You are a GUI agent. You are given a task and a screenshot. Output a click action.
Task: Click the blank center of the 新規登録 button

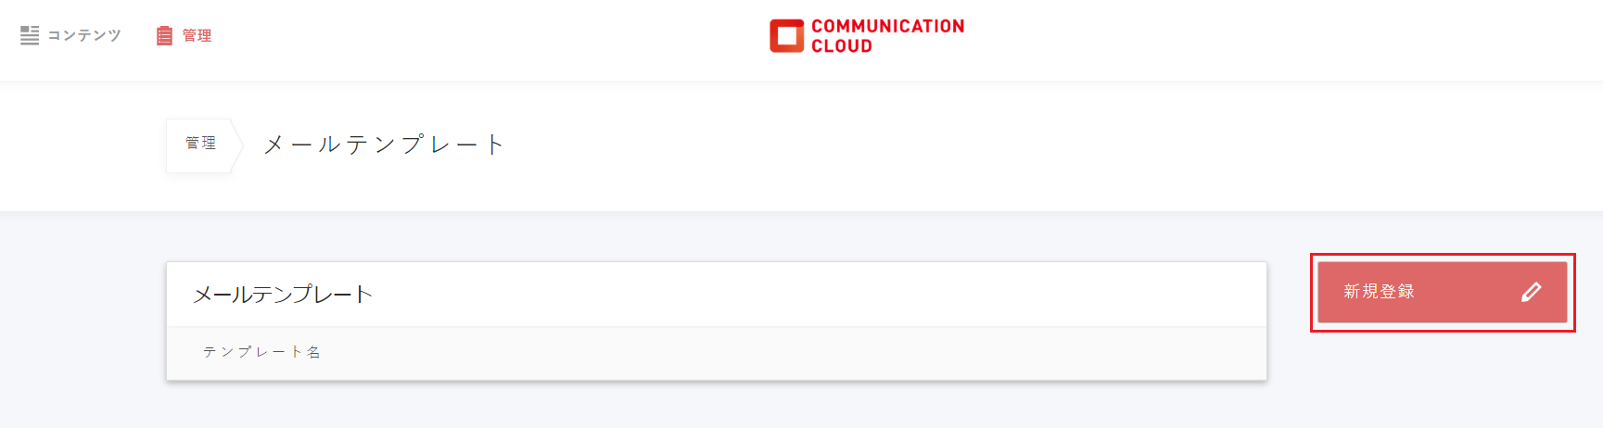click(x=1465, y=292)
